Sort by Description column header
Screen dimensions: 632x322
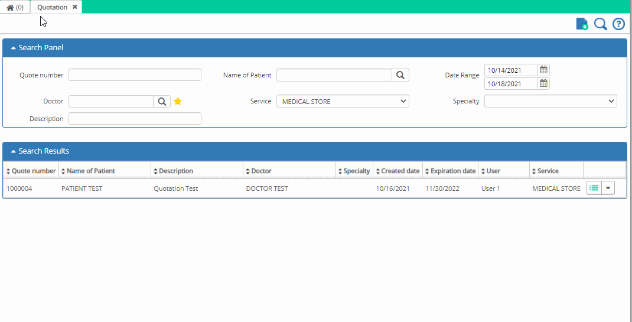point(197,171)
